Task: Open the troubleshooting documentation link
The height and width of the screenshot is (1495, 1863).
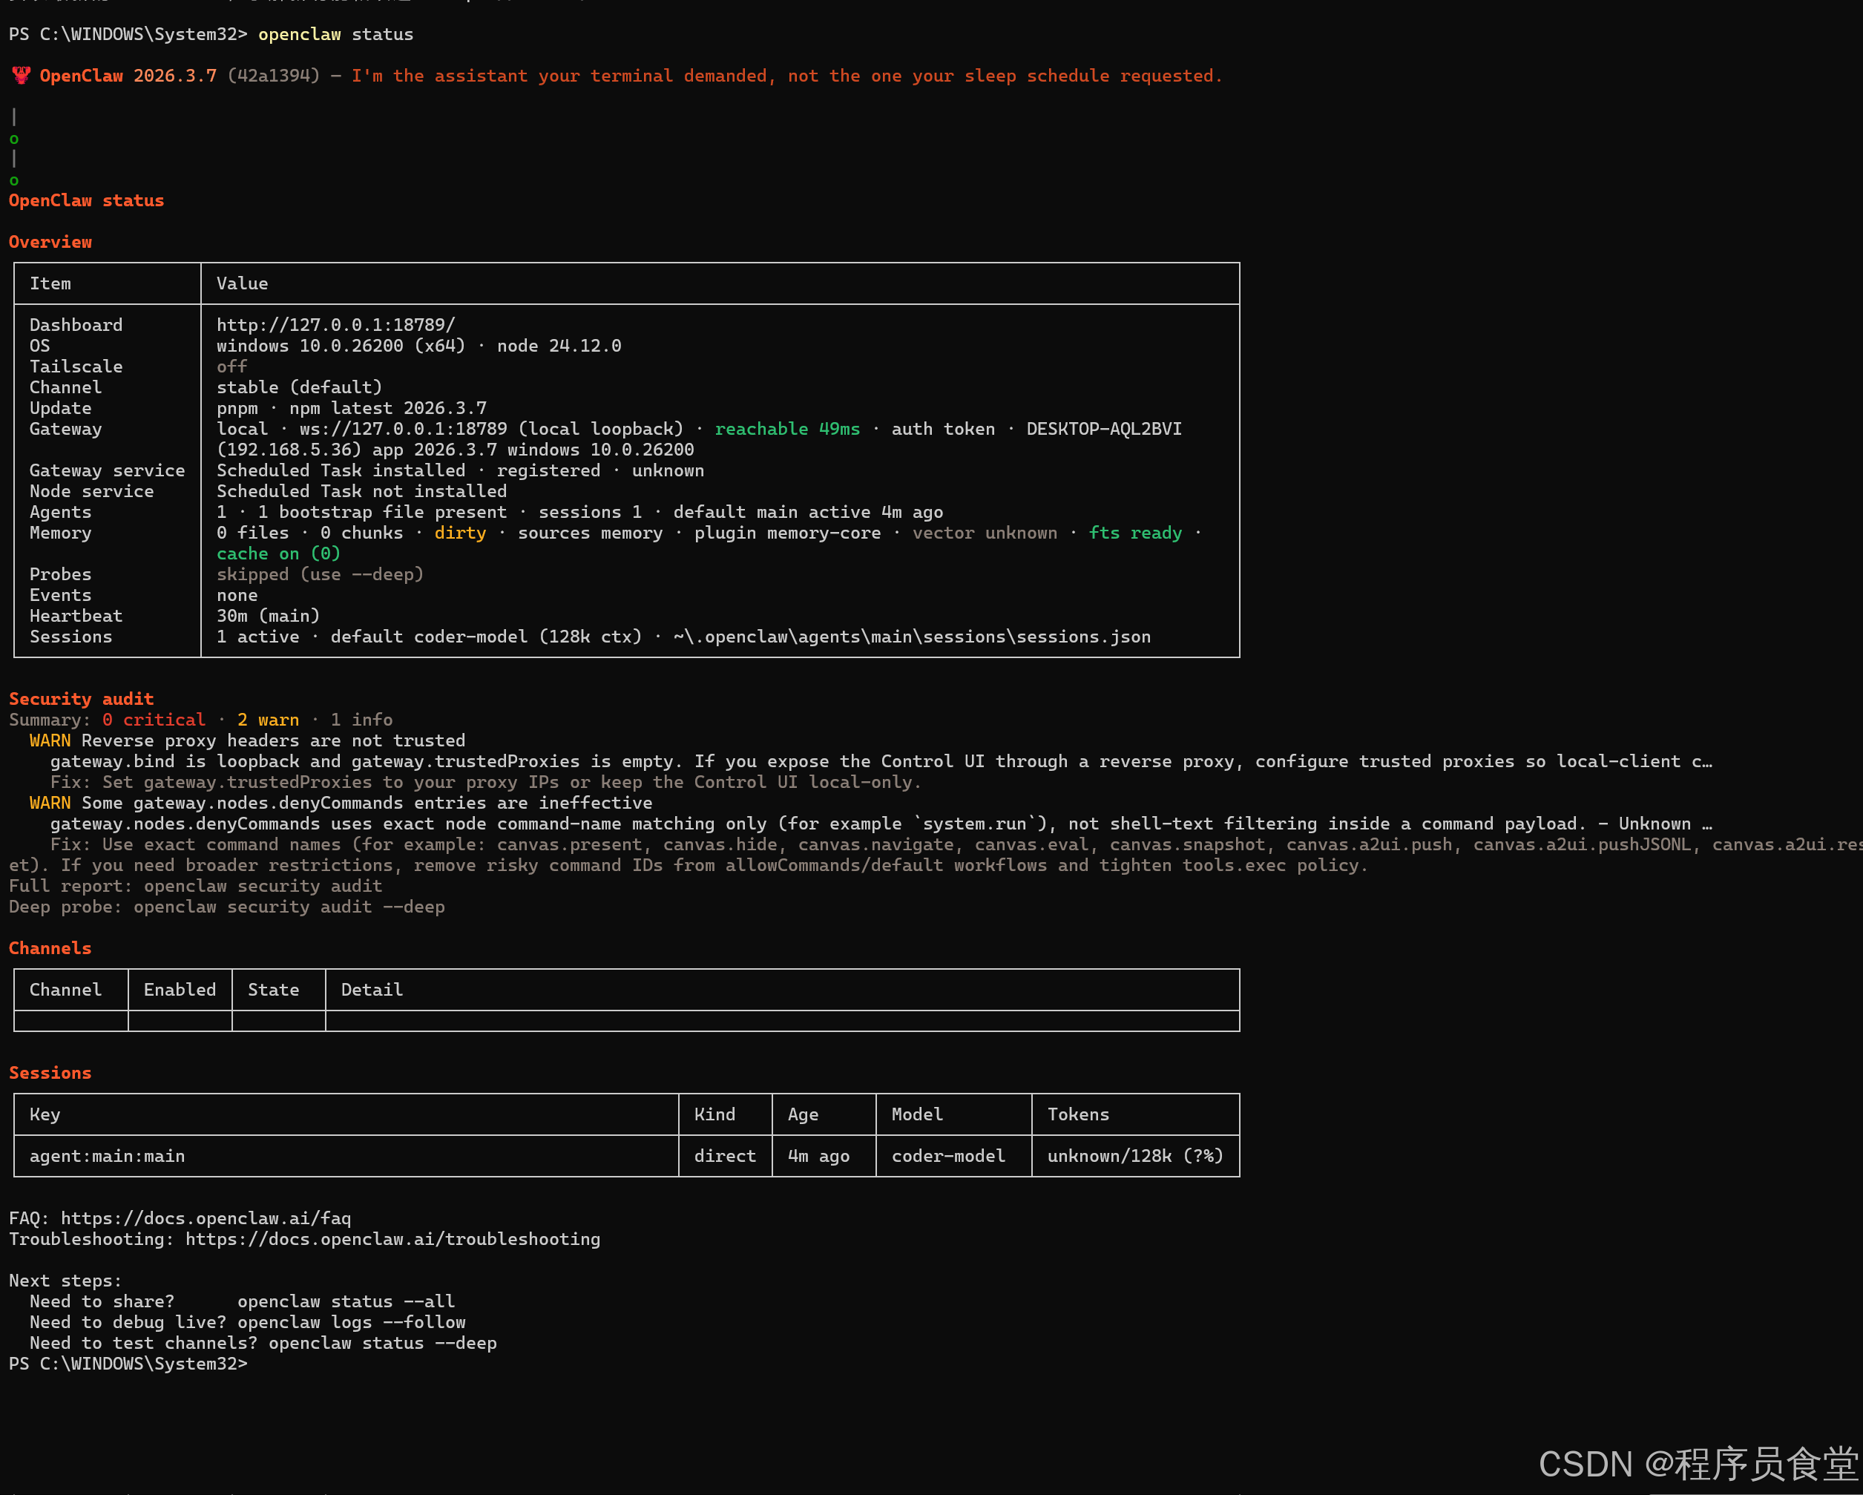Action: [x=393, y=1238]
